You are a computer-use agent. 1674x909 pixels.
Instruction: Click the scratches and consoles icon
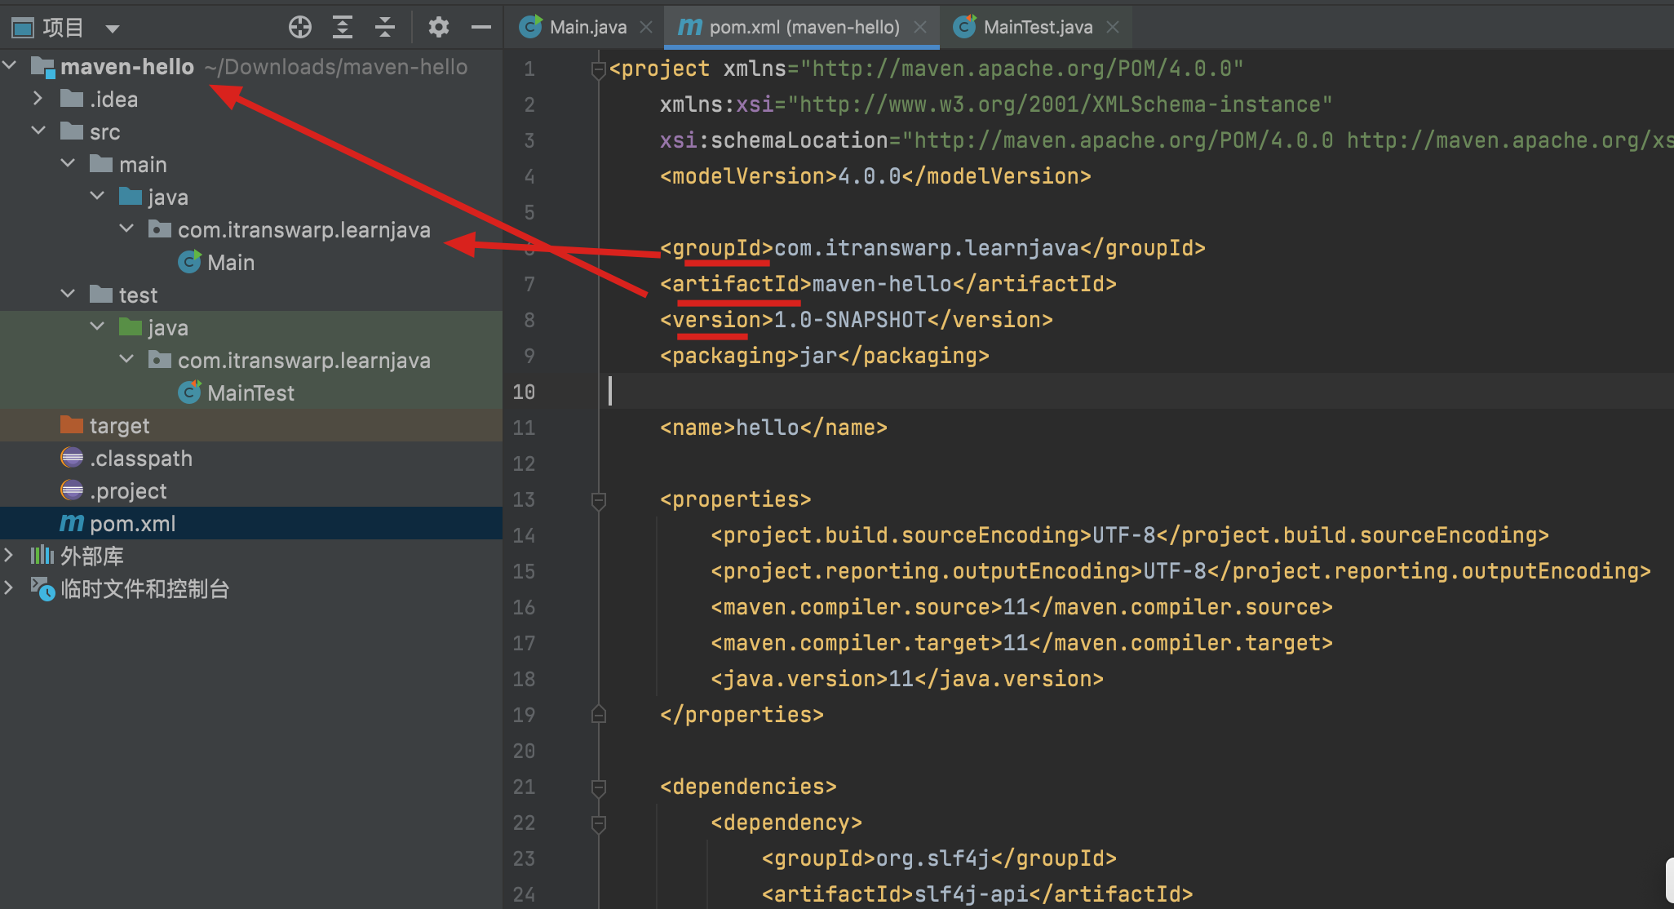pyautogui.click(x=42, y=588)
